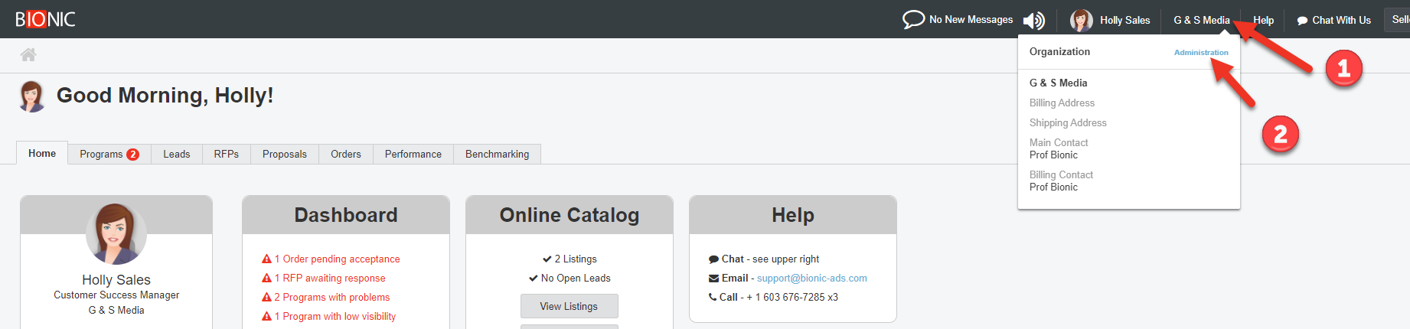Click the Administration link

coord(1201,52)
